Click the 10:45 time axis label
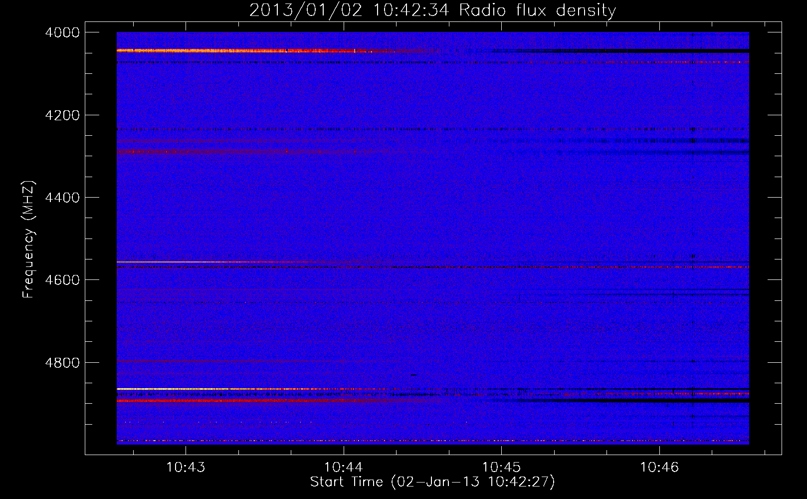Viewport: 807px width, 499px height. 501,468
